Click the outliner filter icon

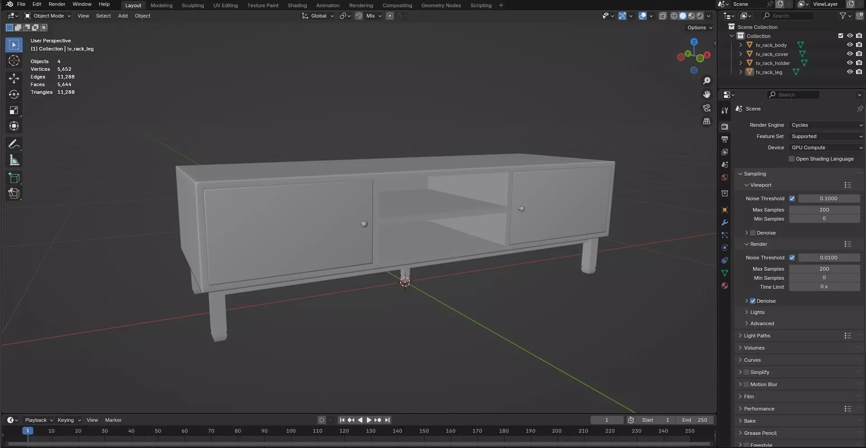click(843, 16)
